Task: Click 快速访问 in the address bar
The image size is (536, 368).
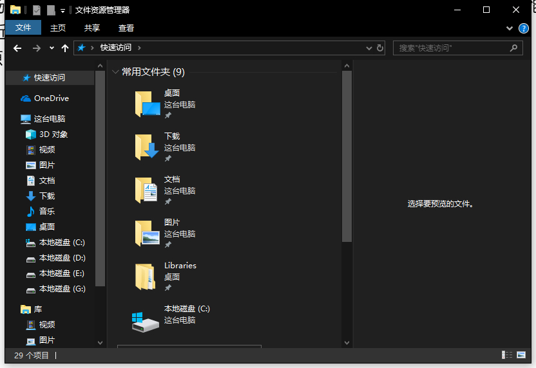Action: pyautogui.click(x=116, y=48)
